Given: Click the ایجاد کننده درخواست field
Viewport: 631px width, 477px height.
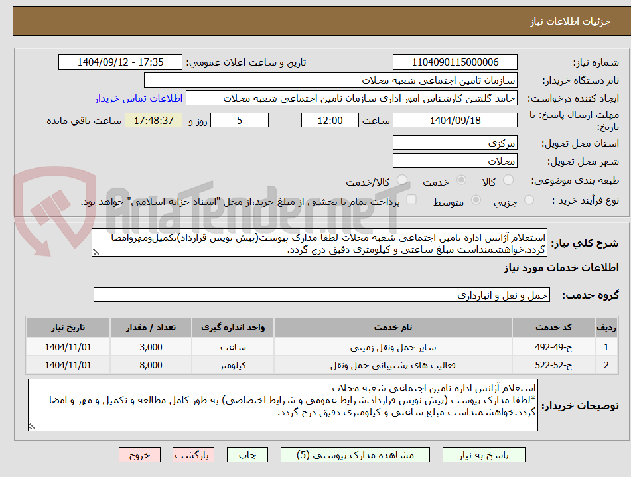Looking at the screenshot, I should pos(351,98).
